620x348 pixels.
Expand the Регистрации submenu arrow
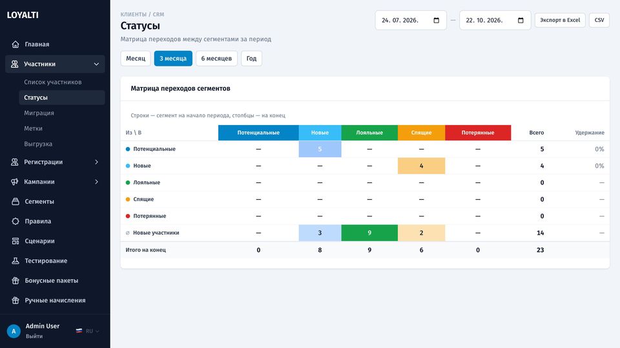(96, 162)
